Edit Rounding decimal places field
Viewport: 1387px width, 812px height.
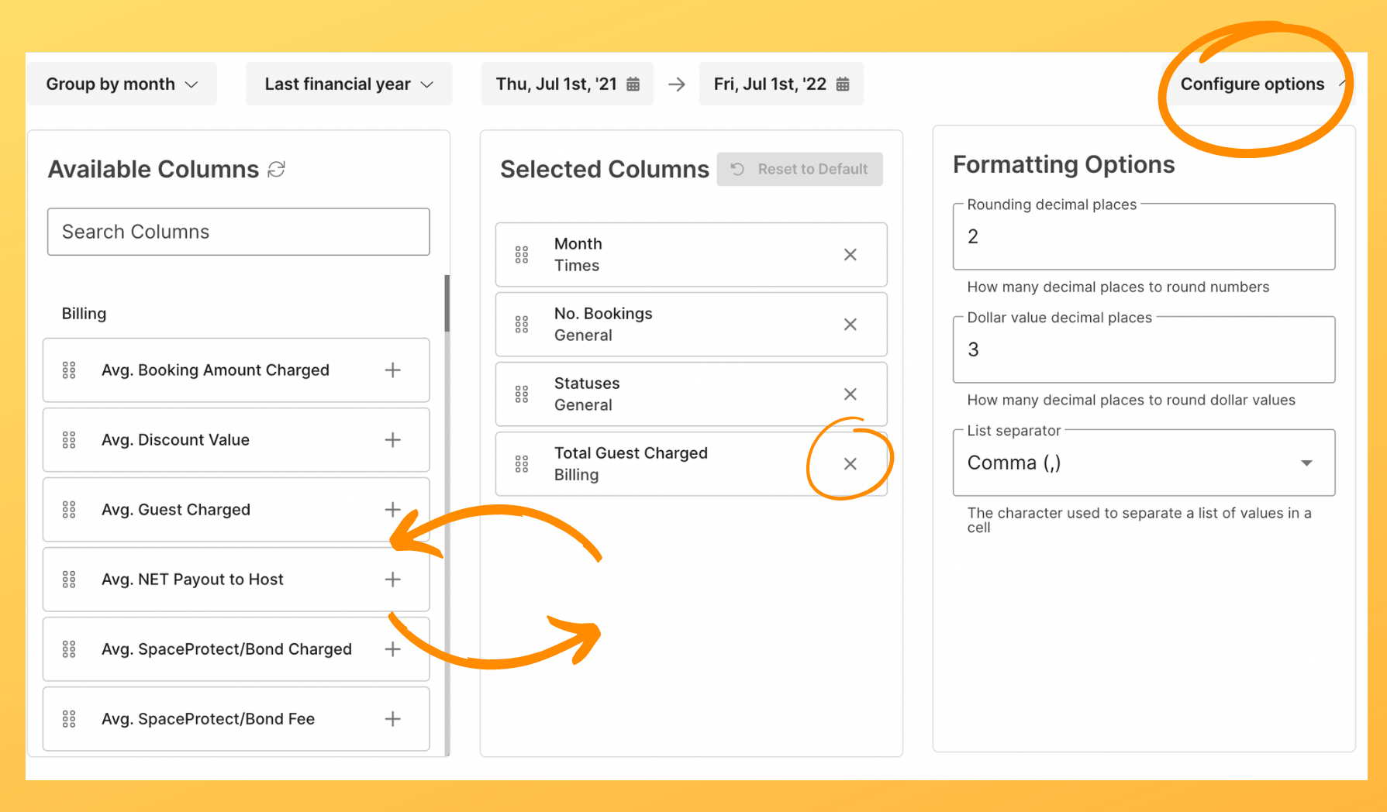coord(1144,237)
